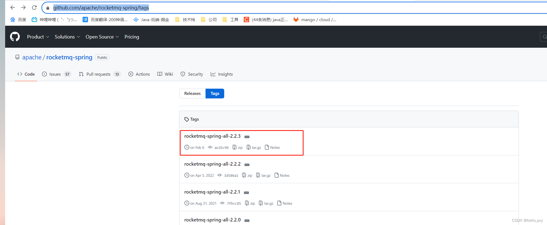Viewport: 547px width, 225px height.
Task: Download tar.gz for rocketmq-spring-all-2.2.1
Action: click(x=266, y=203)
